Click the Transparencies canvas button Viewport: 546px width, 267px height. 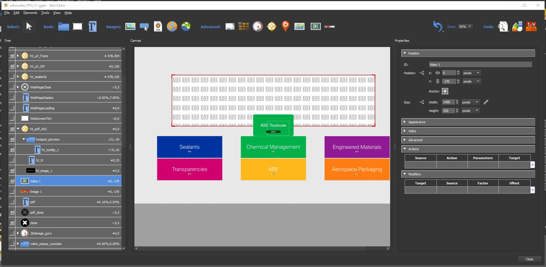pyautogui.click(x=189, y=169)
